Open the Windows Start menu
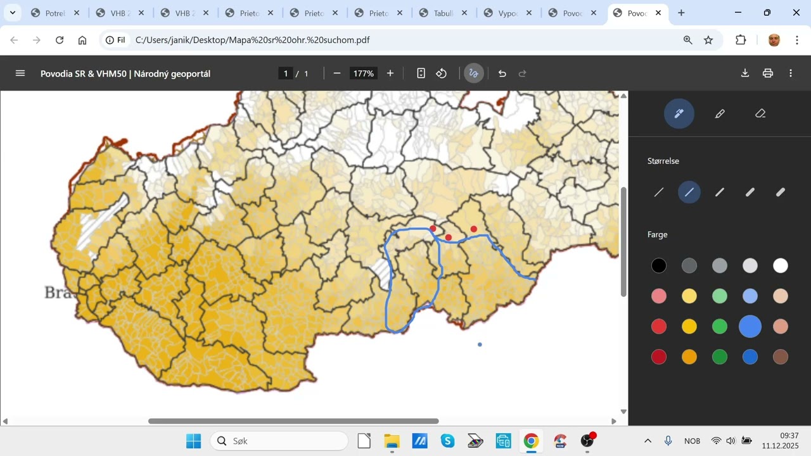 tap(193, 441)
